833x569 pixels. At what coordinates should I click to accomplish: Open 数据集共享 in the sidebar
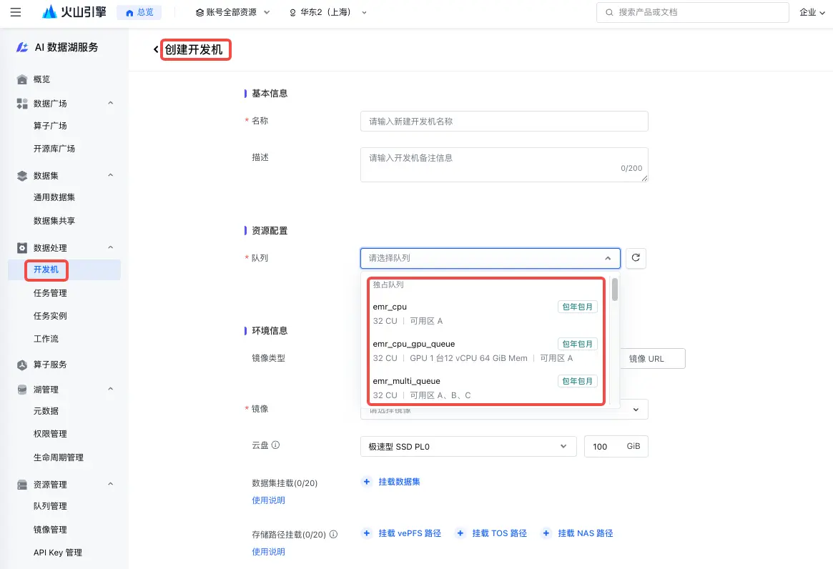(x=54, y=221)
